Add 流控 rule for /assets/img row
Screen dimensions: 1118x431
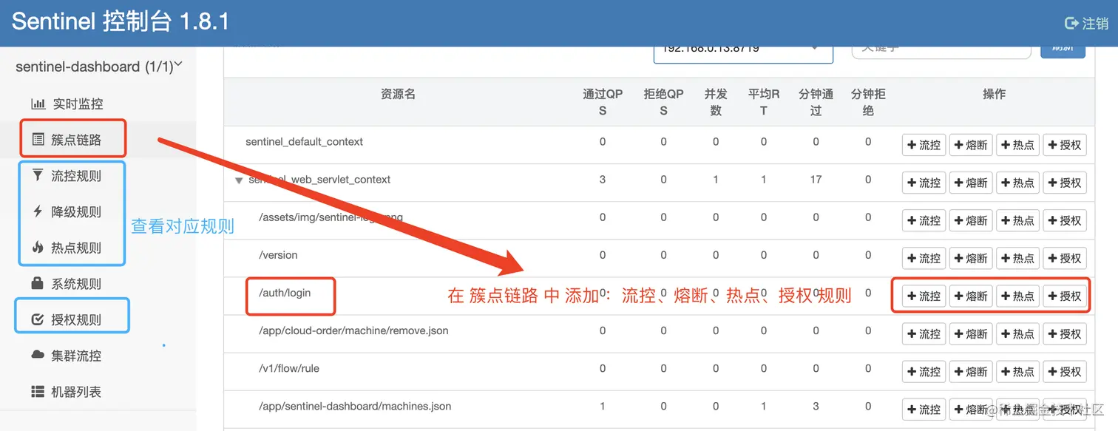924,220
